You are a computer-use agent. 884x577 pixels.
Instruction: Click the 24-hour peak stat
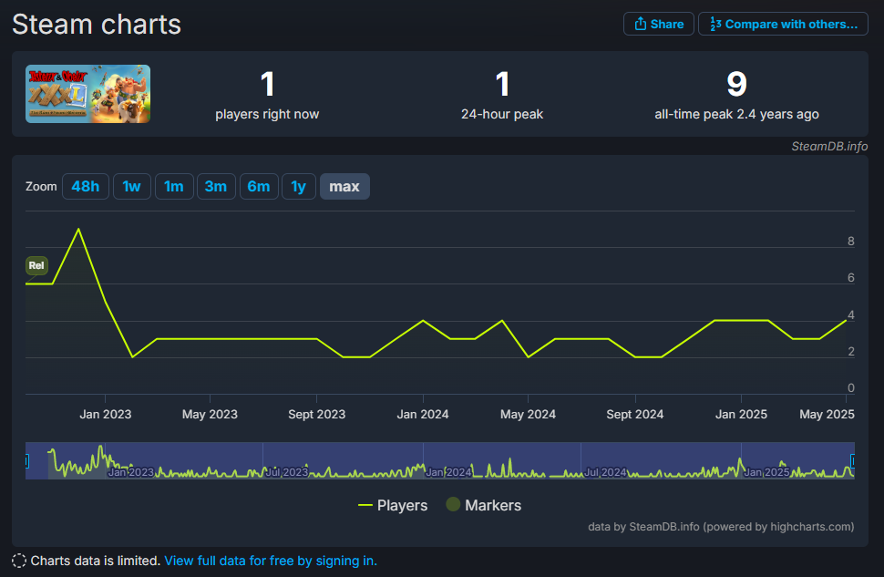(x=502, y=95)
